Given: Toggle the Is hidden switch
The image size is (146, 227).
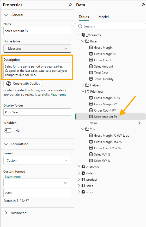Looking at the screenshot, I should (8, 130).
